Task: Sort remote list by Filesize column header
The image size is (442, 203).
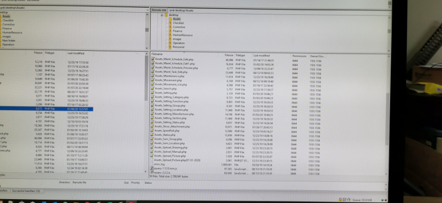Action: pos(229,55)
